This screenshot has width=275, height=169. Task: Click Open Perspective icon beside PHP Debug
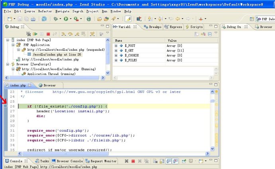[252, 19]
